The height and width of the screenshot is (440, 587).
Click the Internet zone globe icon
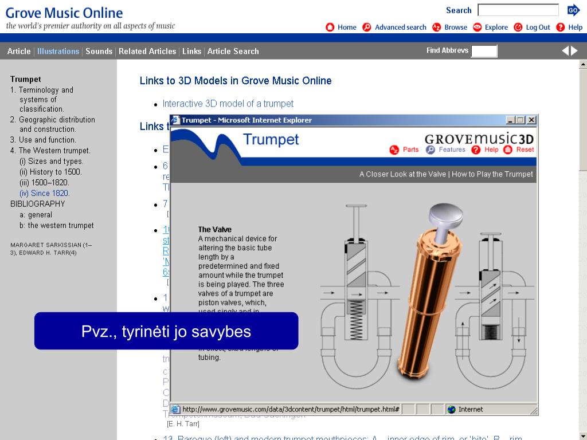coord(452,409)
